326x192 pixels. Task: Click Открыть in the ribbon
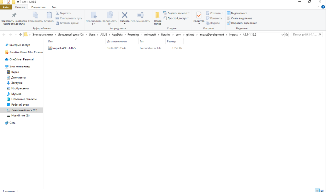point(215,13)
